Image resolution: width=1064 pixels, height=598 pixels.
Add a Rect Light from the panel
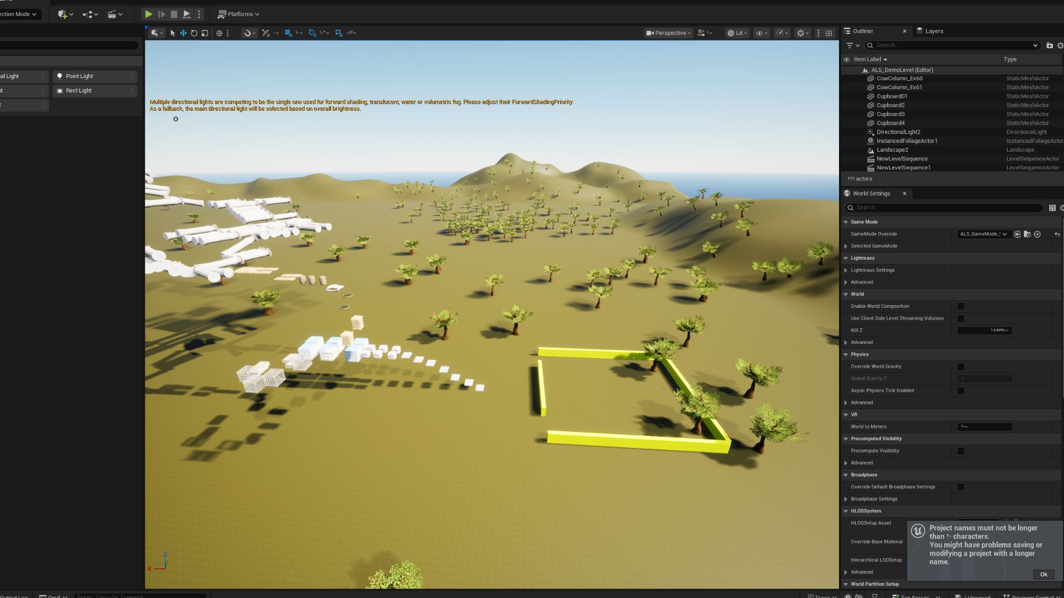[95, 91]
